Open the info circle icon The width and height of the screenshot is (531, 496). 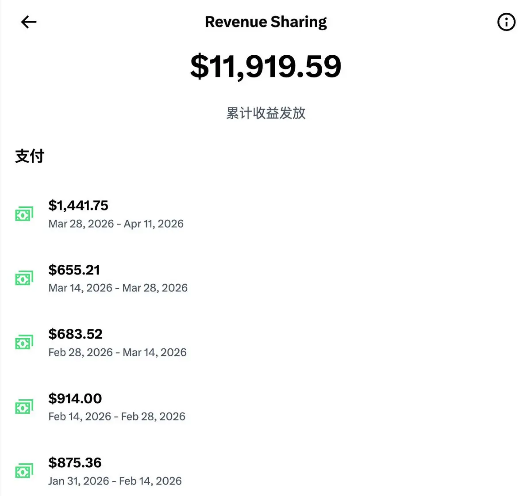tap(506, 22)
